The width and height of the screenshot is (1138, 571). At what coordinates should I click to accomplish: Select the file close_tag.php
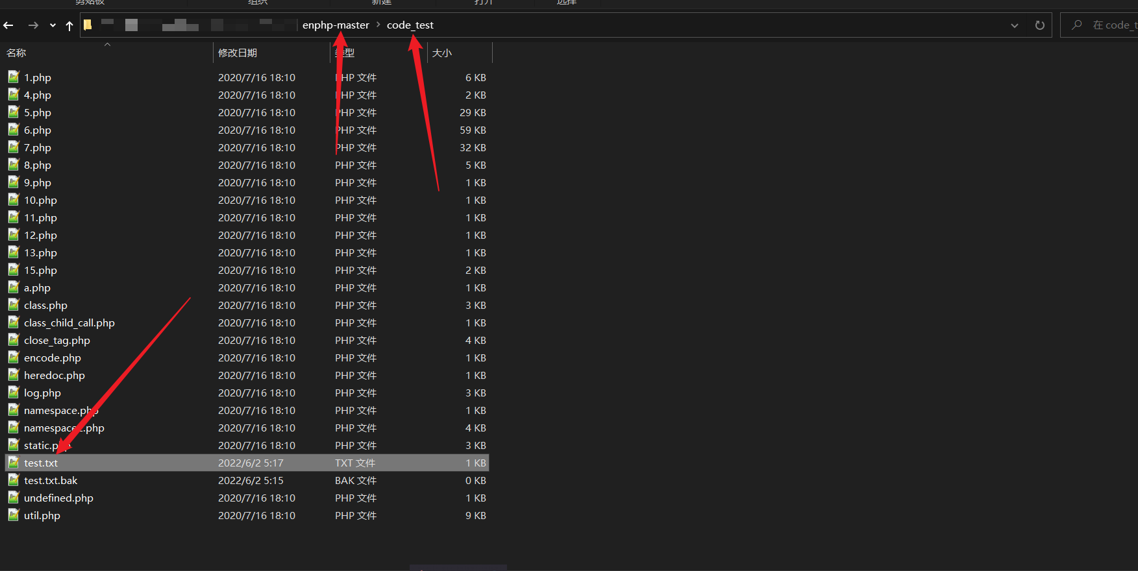tap(57, 341)
